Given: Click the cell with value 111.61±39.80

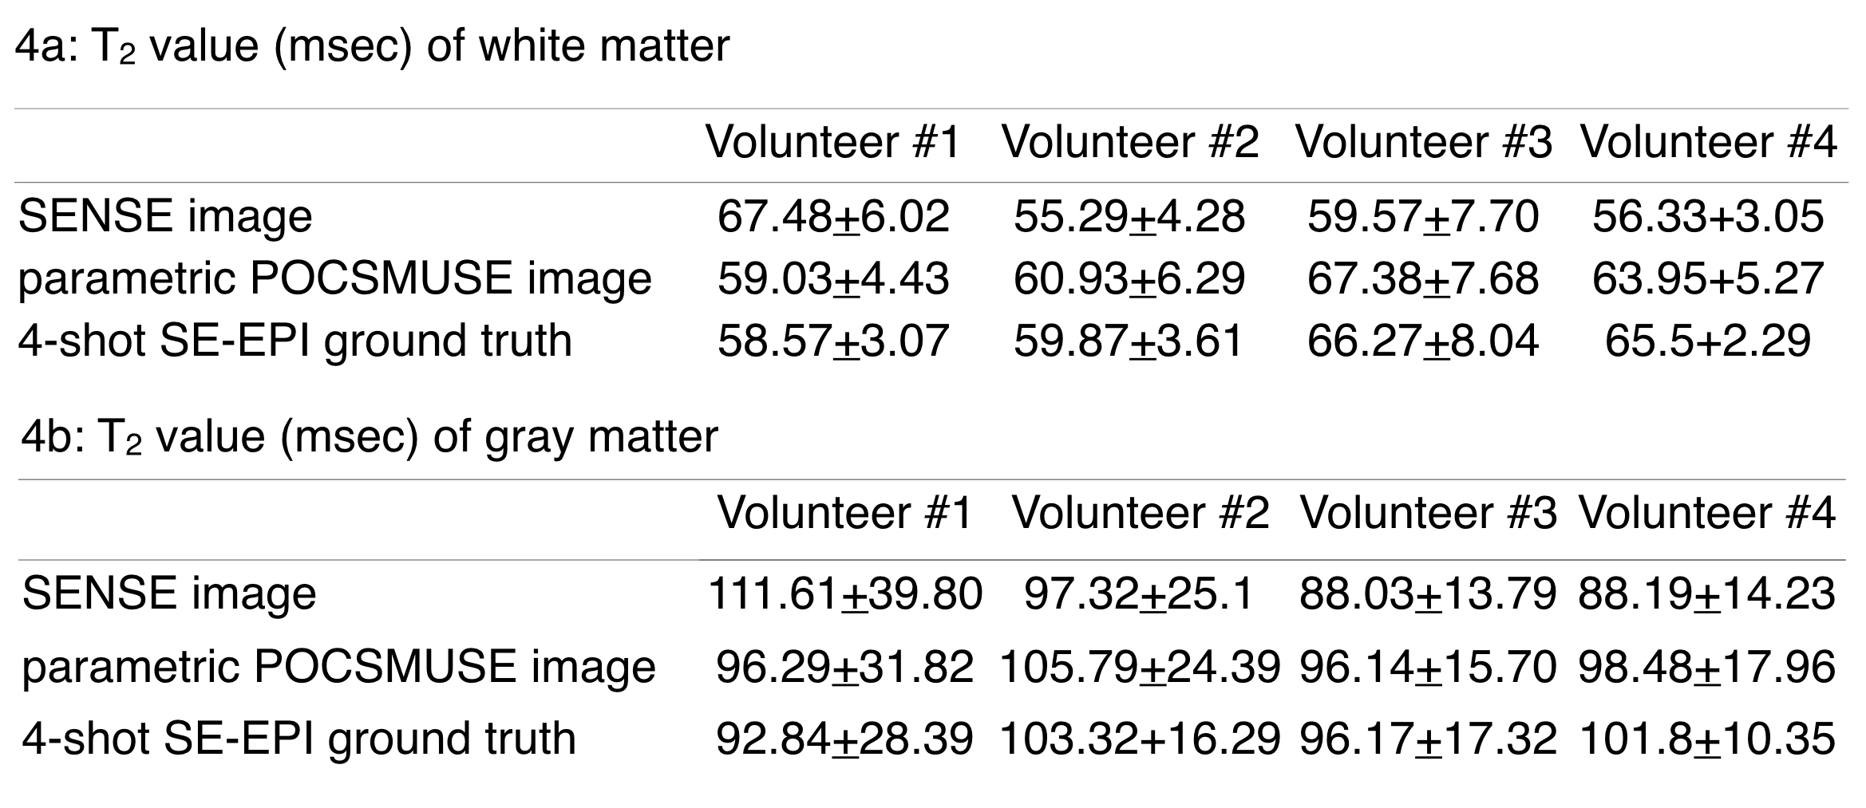Looking at the screenshot, I should 844,595.
